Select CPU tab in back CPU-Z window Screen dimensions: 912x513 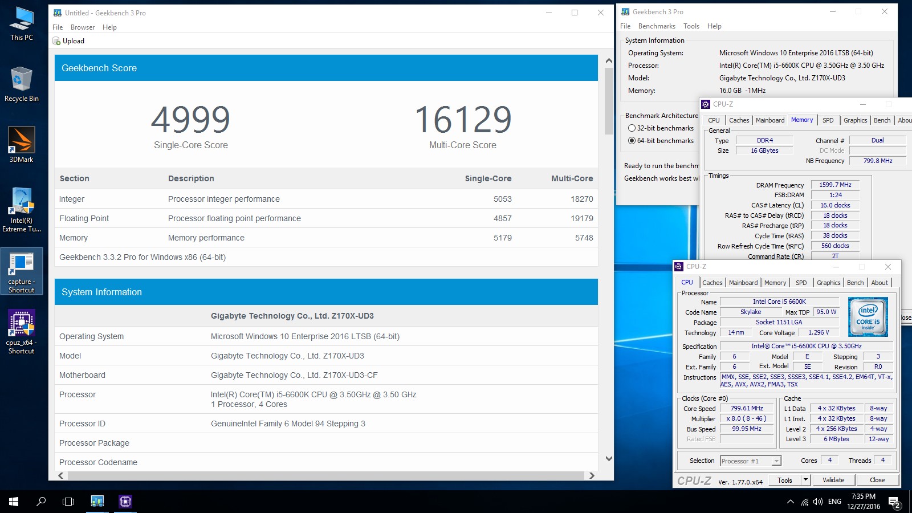pyautogui.click(x=714, y=120)
